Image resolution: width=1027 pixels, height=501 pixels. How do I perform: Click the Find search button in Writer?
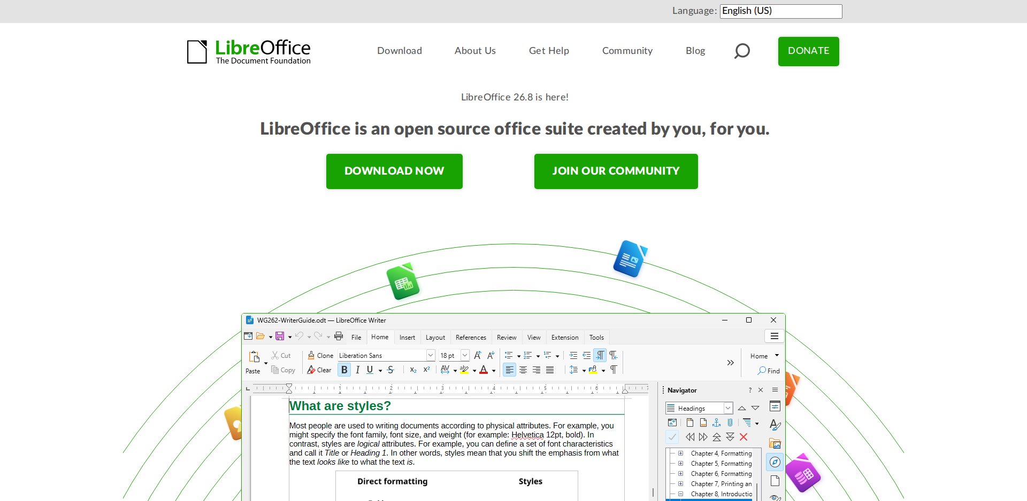[769, 371]
